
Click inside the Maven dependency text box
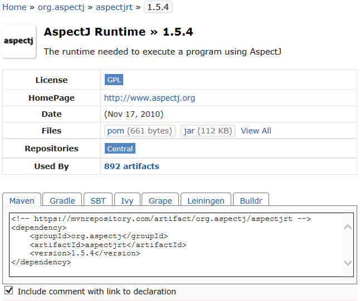(x=176, y=245)
